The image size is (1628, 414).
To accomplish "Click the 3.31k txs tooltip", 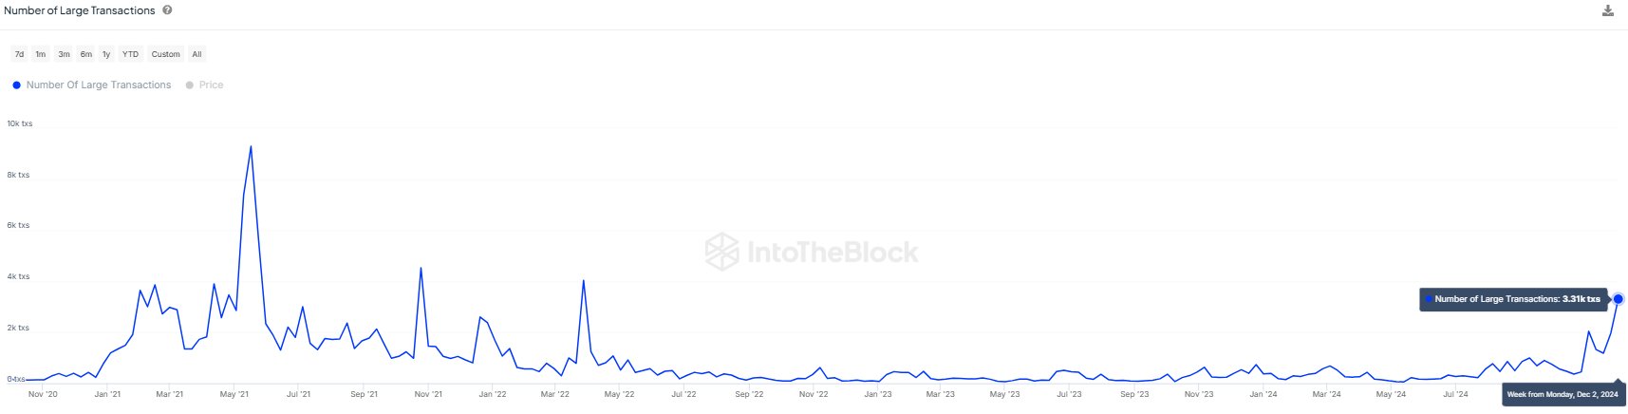I will click(x=1514, y=299).
